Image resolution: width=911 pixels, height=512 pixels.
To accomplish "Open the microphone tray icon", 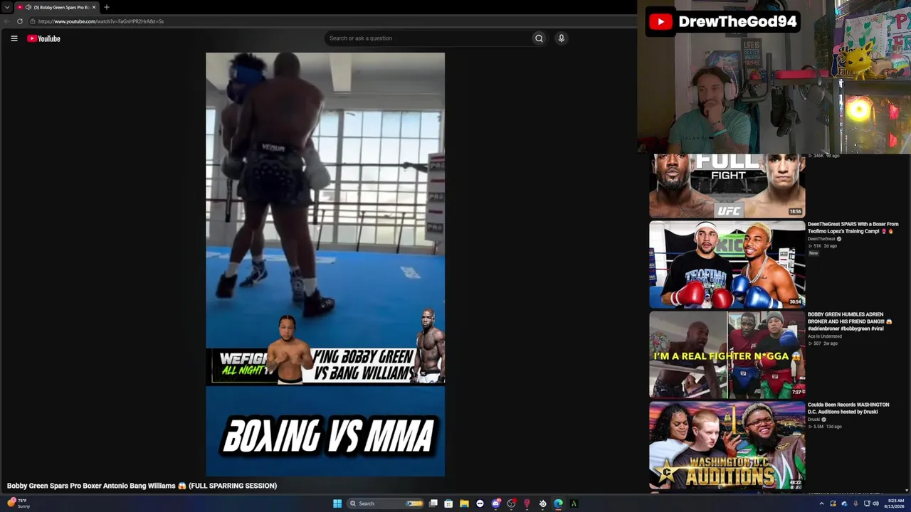I will tap(855, 503).
